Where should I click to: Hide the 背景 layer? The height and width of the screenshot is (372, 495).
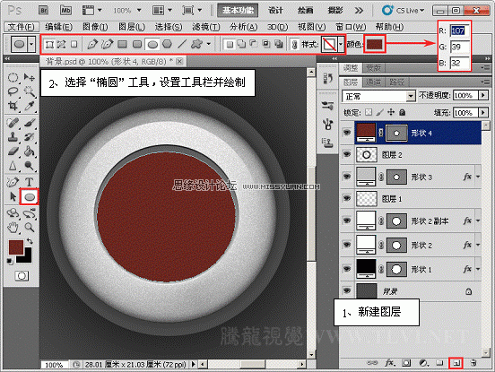tap(347, 290)
